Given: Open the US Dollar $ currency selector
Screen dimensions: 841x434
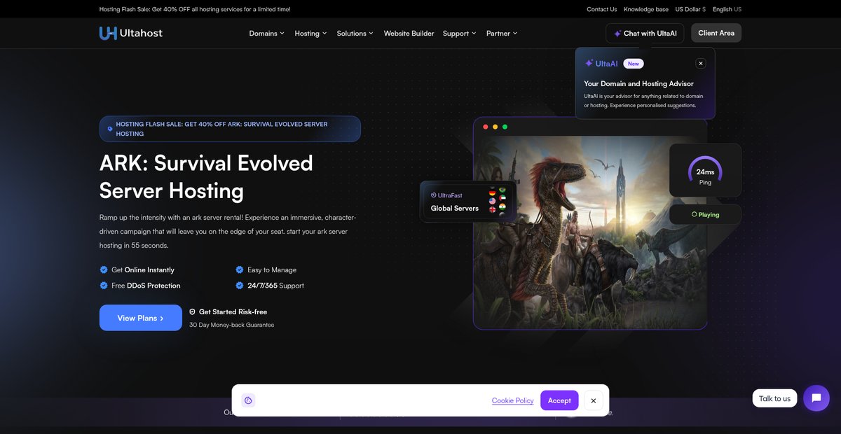Looking at the screenshot, I should point(690,9).
